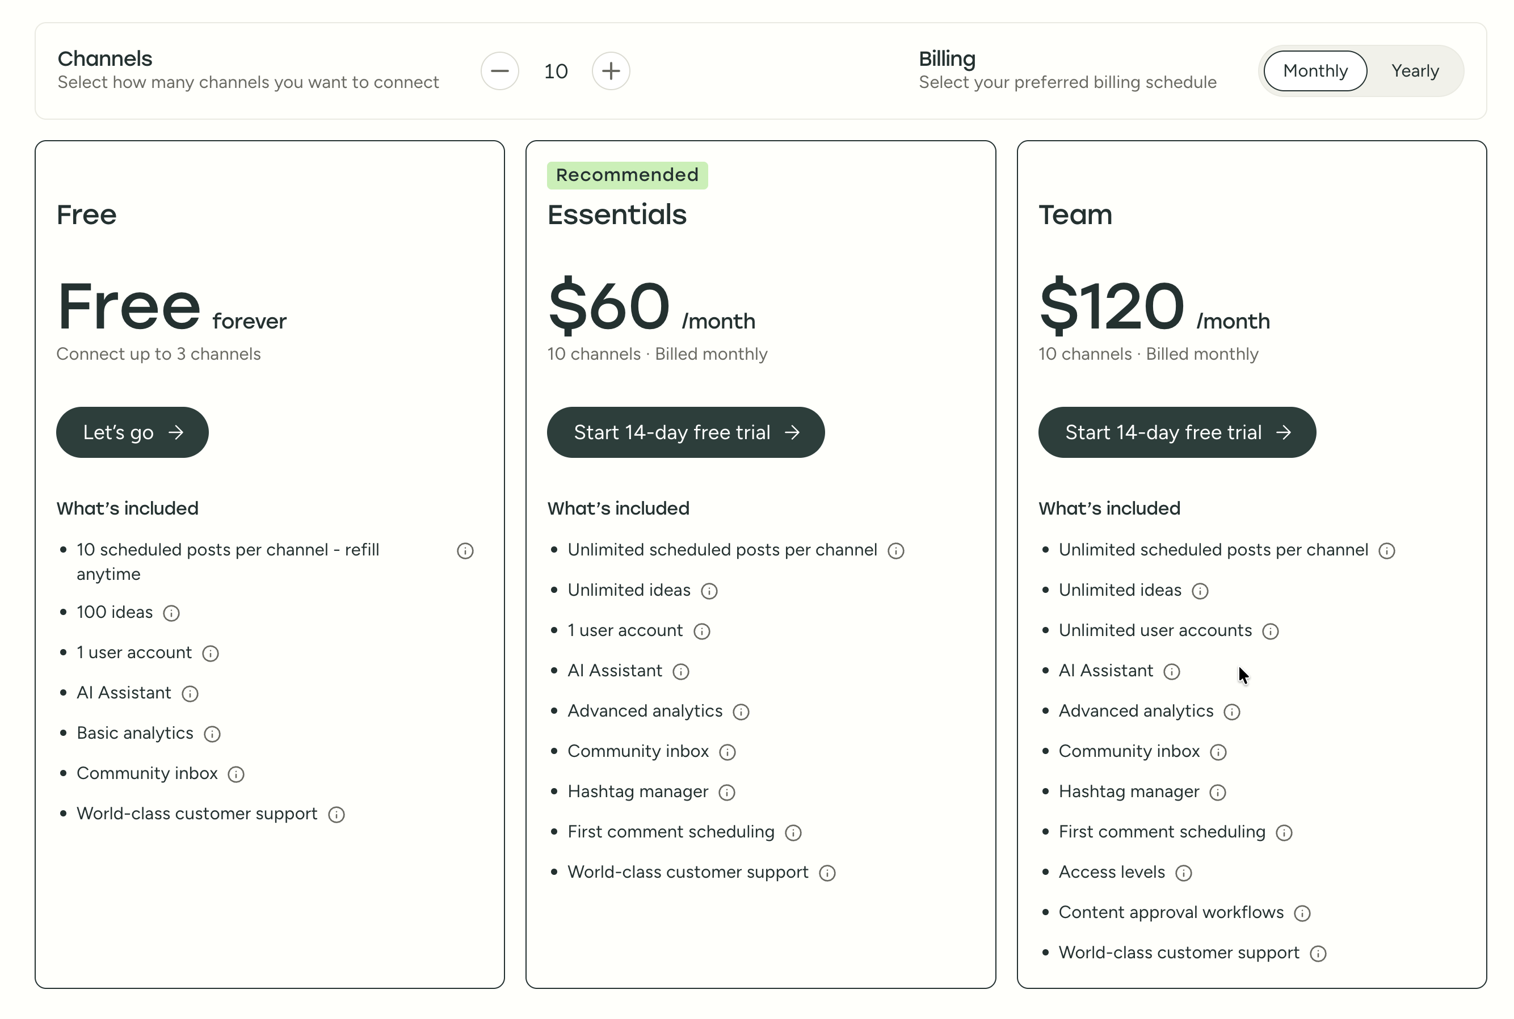The width and height of the screenshot is (1514, 1019).
Task: View Unlimited user accounts info on Team plan
Action: [x=1271, y=631]
